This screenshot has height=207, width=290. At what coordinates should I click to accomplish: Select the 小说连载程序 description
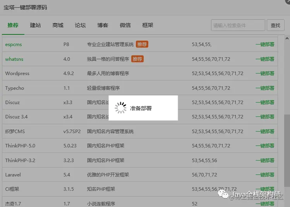tap(101, 204)
